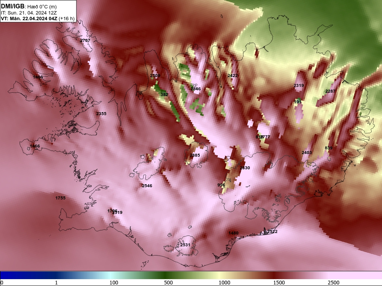The width and height of the screenshot is (382, 286).
Task: Select the 2422 value label
Action: click(232, 76)
